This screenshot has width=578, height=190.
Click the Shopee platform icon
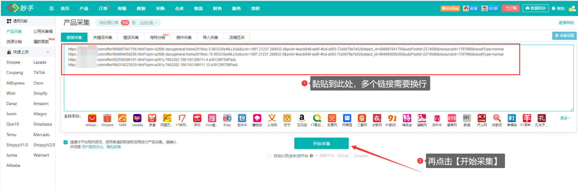tap(107, 119)
